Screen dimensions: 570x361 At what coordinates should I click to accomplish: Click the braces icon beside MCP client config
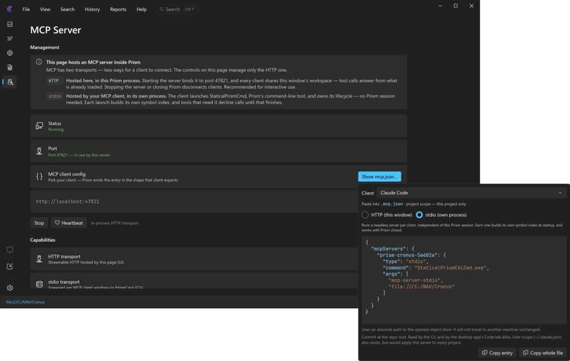coord(39,176)
